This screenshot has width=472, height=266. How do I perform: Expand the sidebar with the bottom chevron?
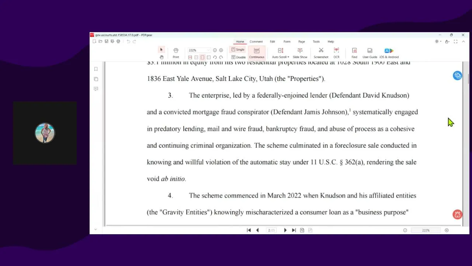coord(96,229)
